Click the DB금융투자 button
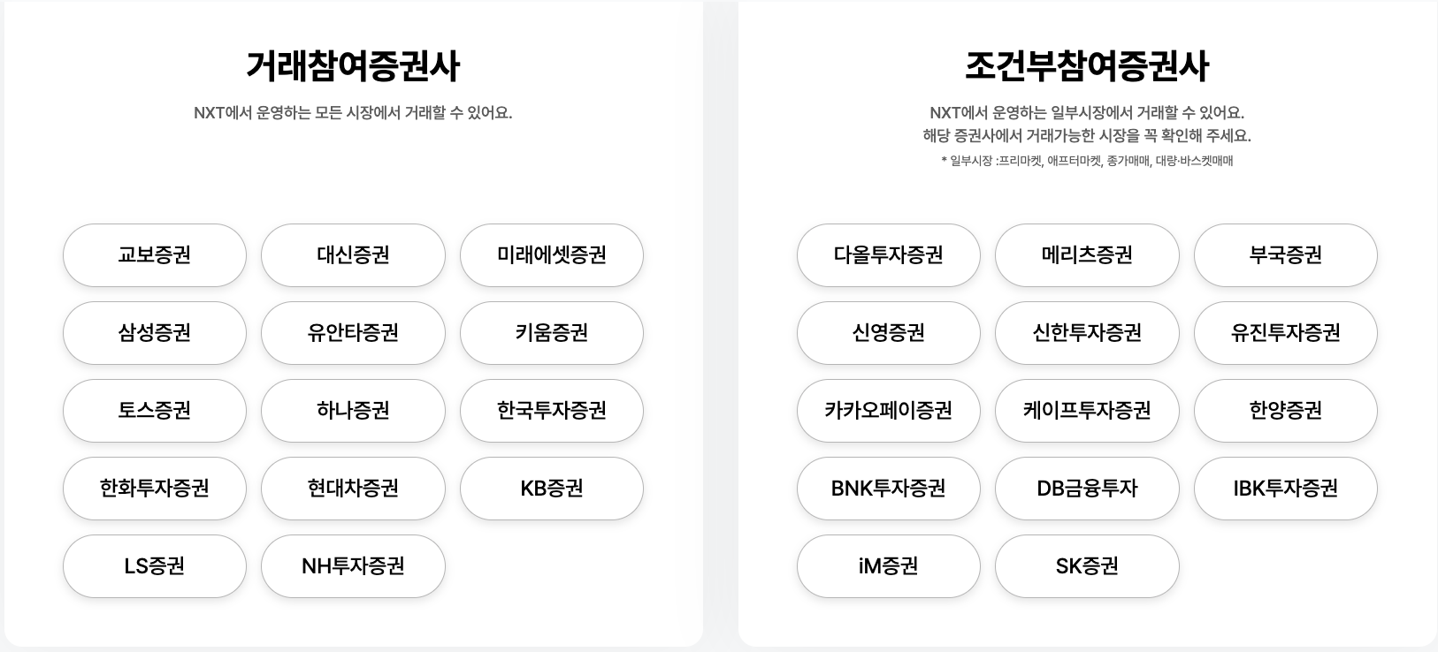1438x652 pixels. [1086, 489]
